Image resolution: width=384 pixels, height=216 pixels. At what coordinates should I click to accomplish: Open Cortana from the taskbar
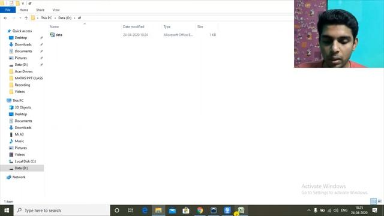pyautogui.click(x=117, y=211)
